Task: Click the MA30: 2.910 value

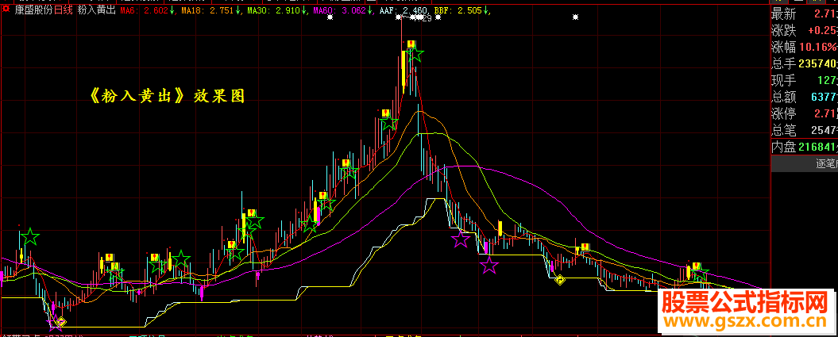Action: tap(273, 10)
